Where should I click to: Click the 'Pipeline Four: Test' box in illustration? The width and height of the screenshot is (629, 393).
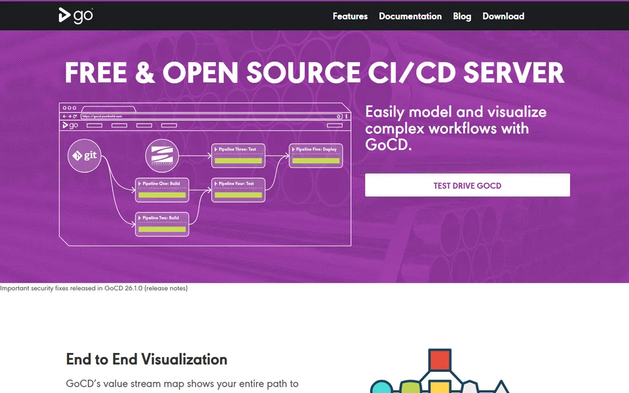click(238, 190)
